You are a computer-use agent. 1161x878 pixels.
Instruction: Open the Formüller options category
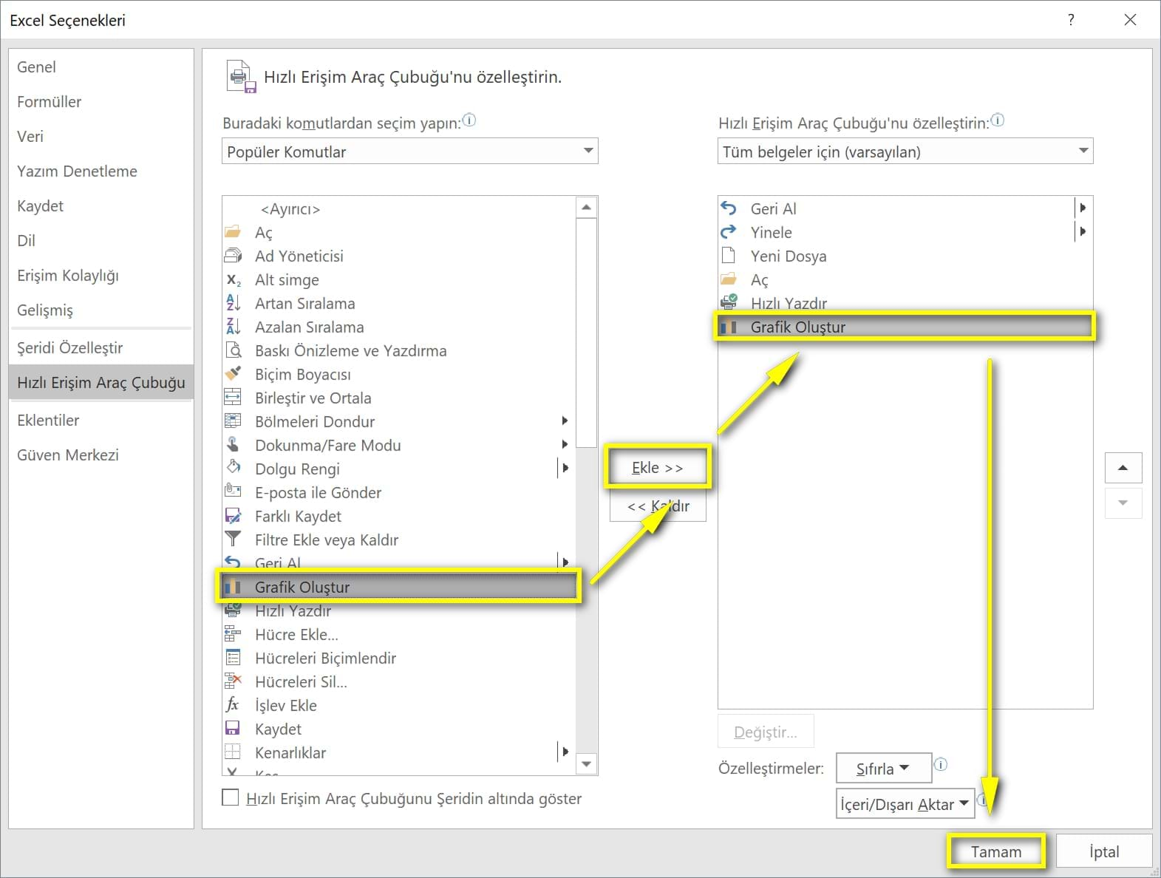pos(101,101)
